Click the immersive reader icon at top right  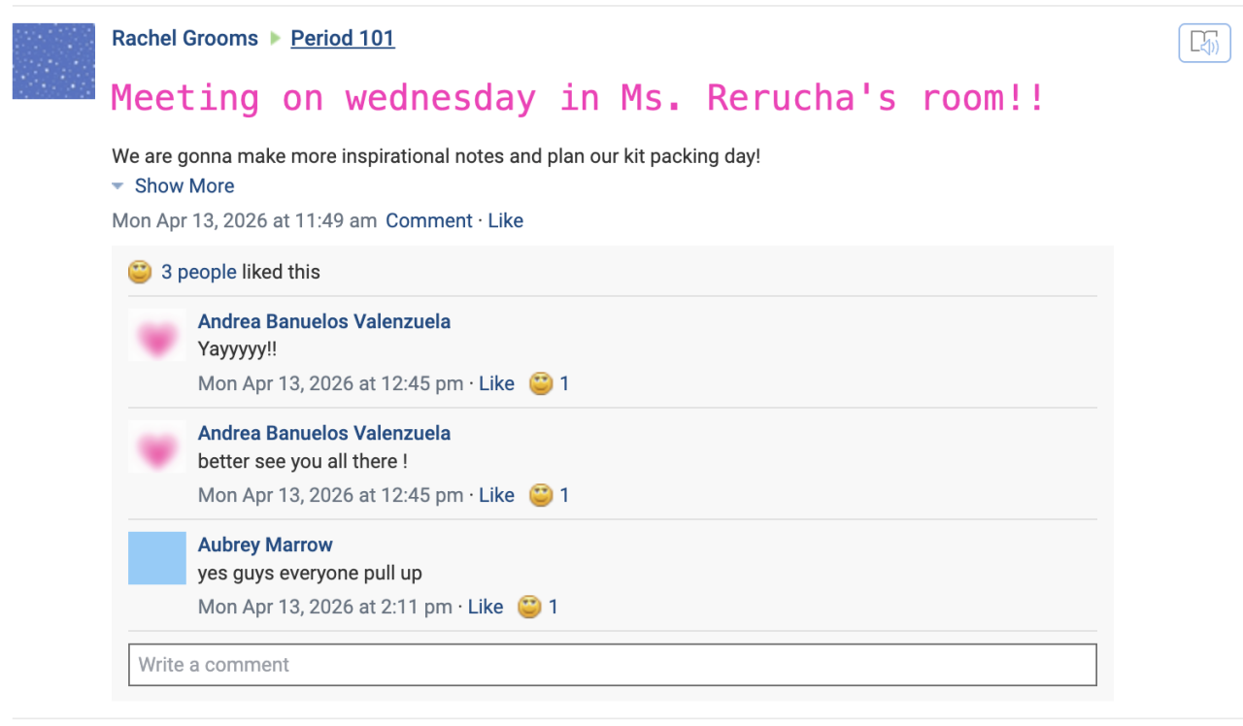click(1204, 44)
